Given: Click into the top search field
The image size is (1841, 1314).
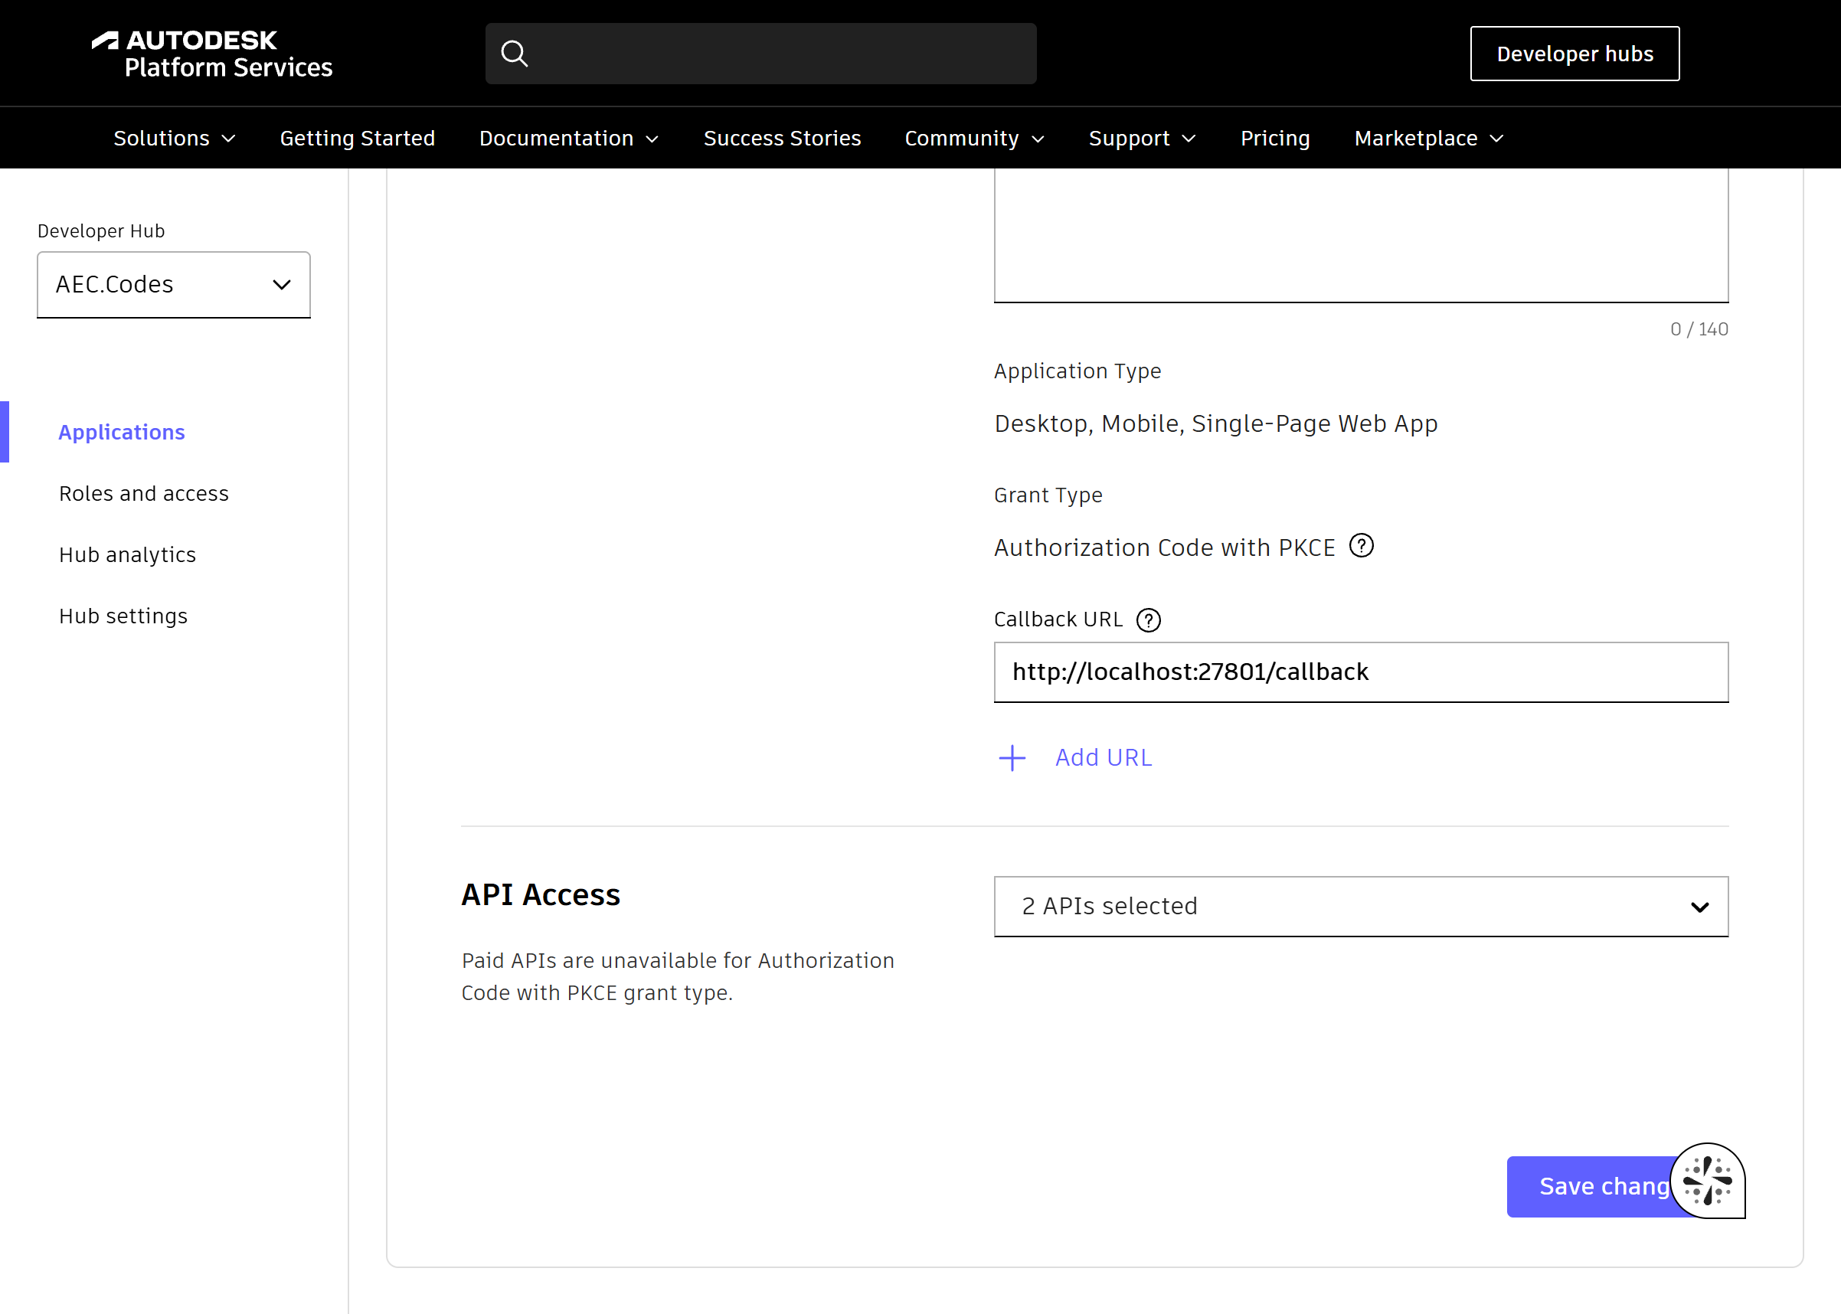Looking at the screenshot, I should pos(760,54).
